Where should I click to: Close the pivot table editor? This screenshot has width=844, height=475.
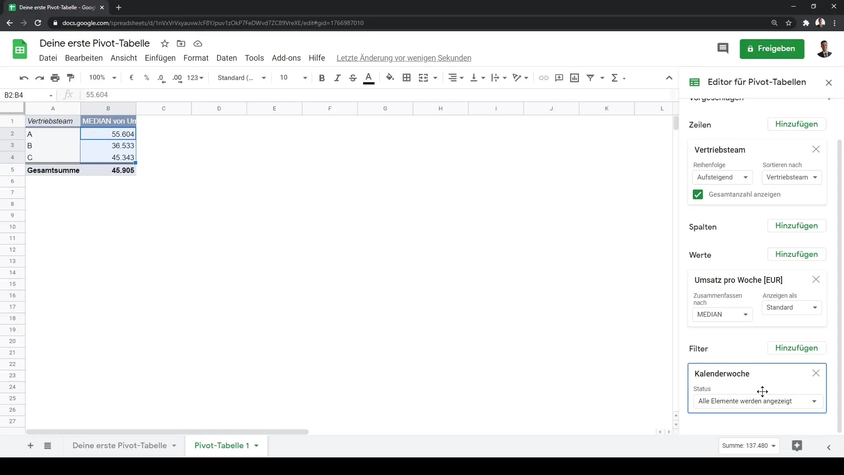pyautogui.click(x=829, y=83)
